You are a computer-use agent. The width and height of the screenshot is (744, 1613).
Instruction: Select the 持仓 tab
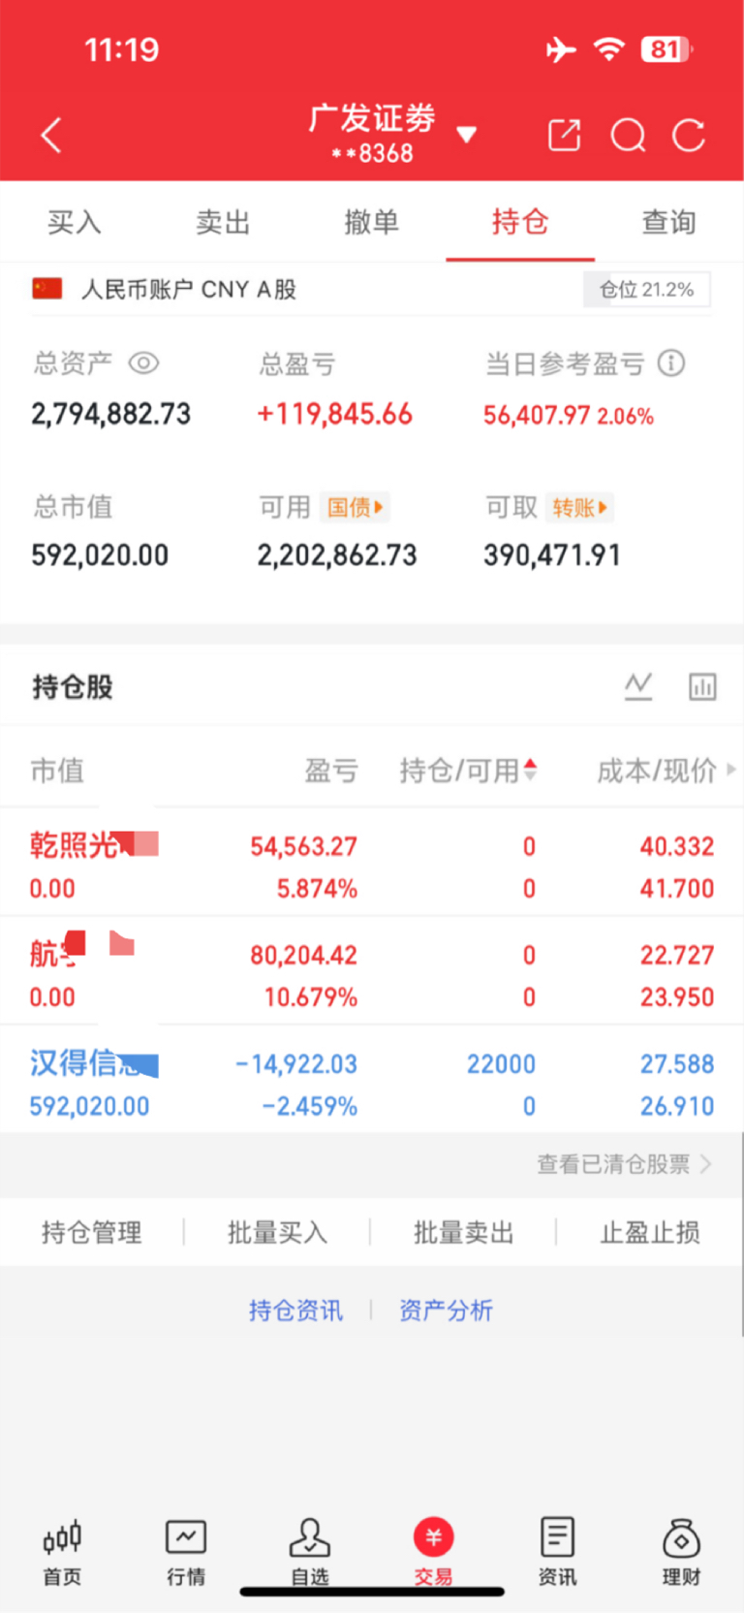click(x=520, y=222)
